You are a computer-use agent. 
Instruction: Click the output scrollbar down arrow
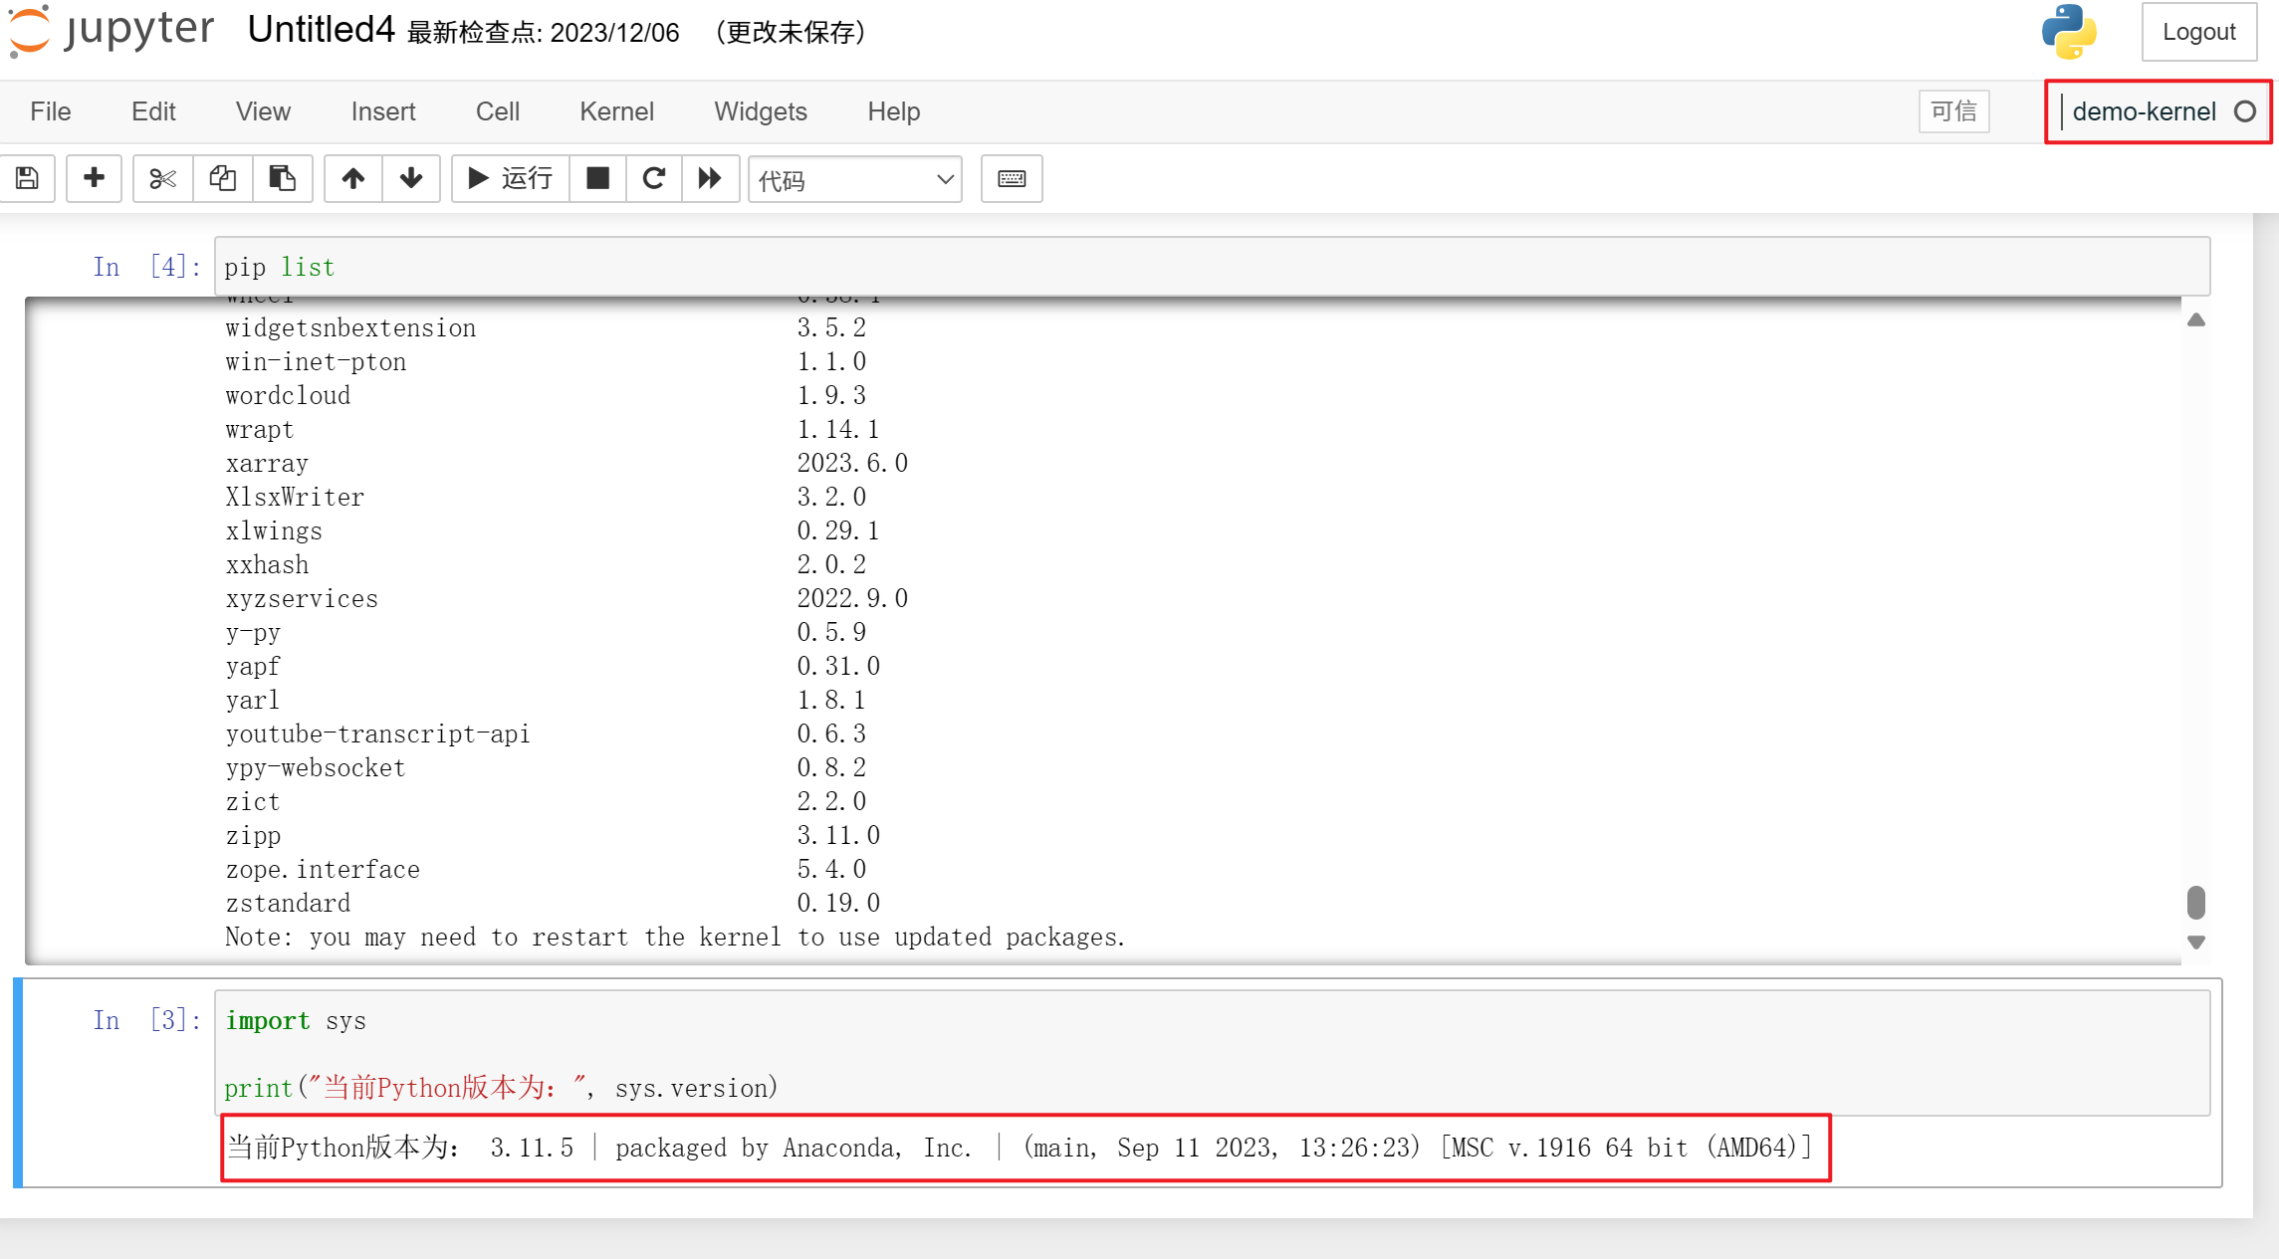click(2196, 942)
